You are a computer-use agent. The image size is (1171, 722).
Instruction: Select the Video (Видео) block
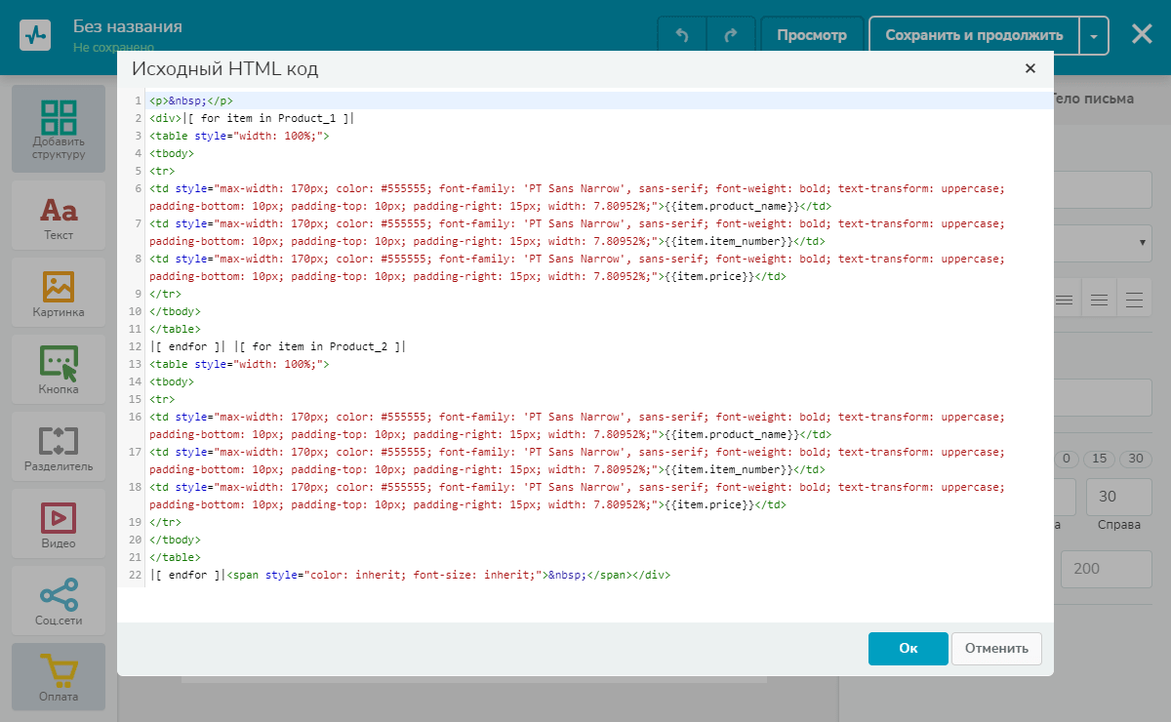59,524
